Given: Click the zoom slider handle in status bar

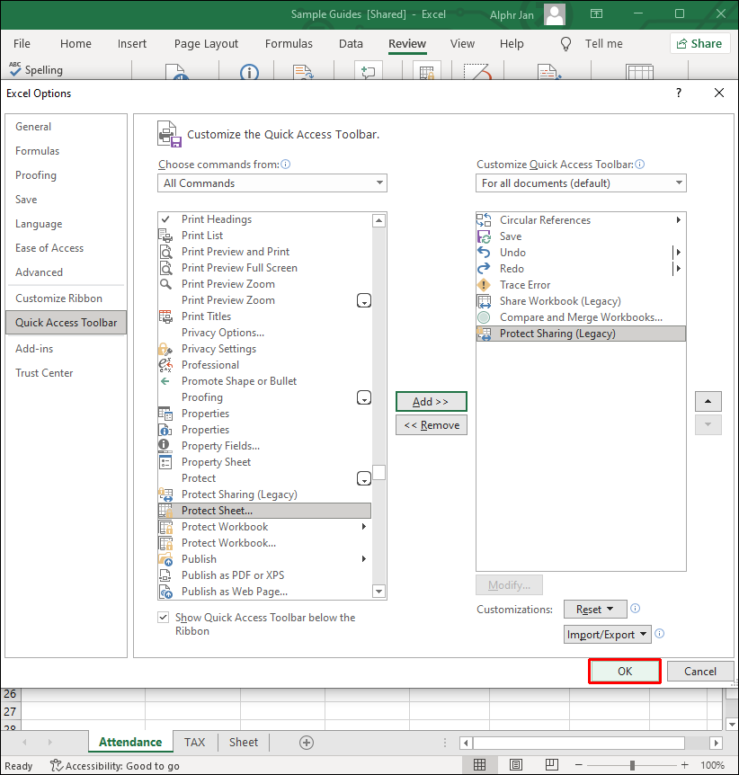Looking at the screenshot, I should (x=632, y=766).
